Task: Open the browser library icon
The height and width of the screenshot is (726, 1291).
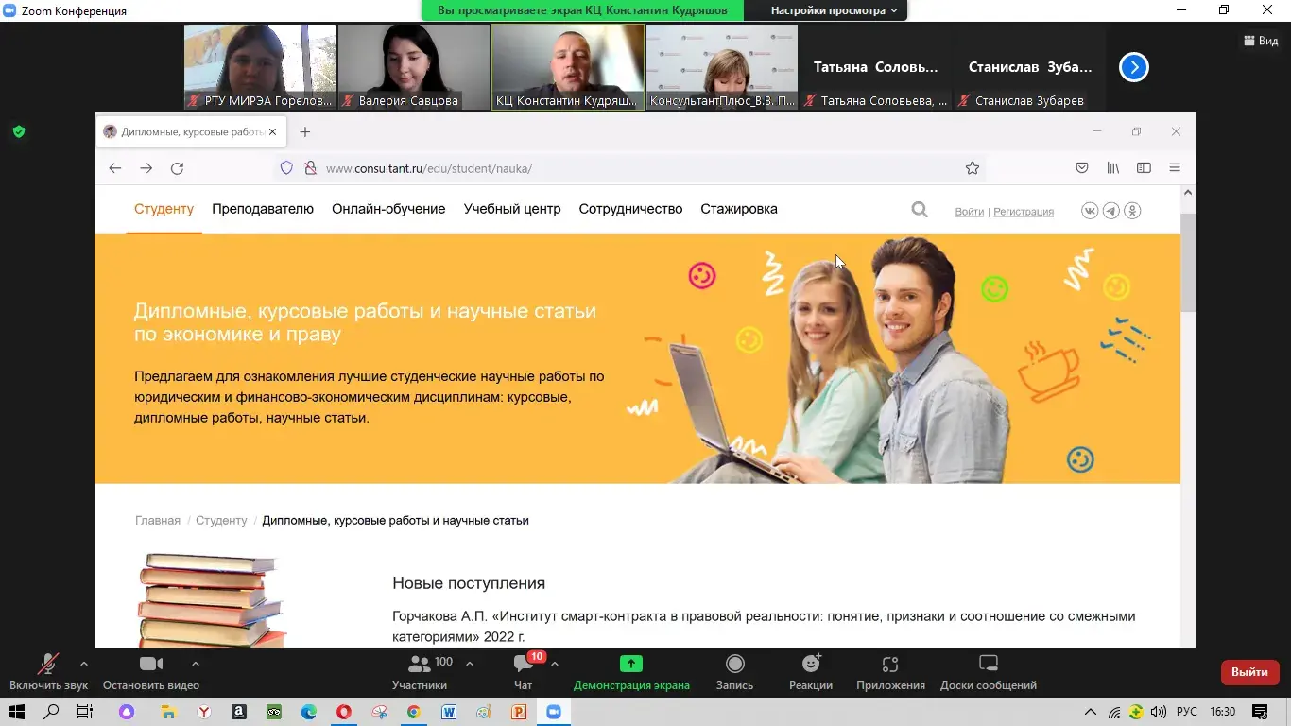Action: 1113,168
